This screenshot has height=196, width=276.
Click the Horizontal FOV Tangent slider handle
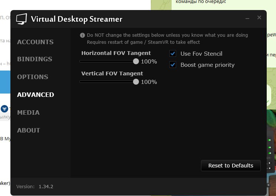(x=136, y=61)
